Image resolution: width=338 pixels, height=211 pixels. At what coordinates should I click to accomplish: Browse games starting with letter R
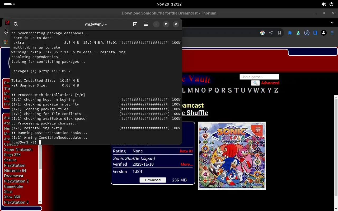point(223,90)
